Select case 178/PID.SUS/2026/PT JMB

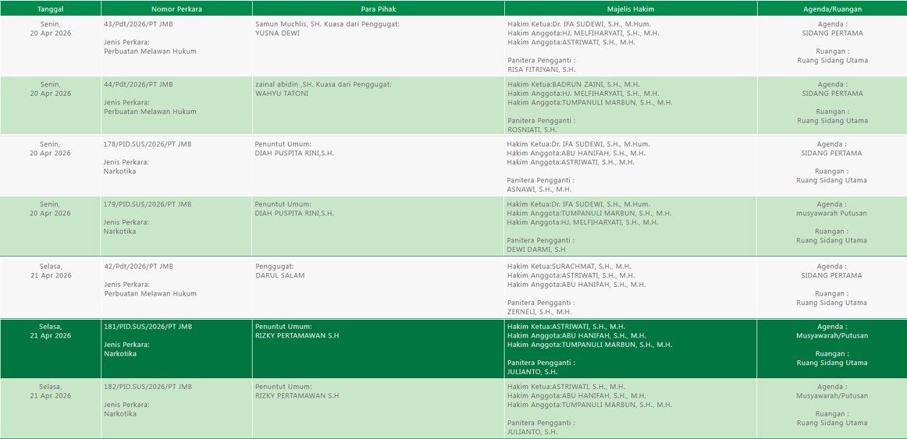148,144
